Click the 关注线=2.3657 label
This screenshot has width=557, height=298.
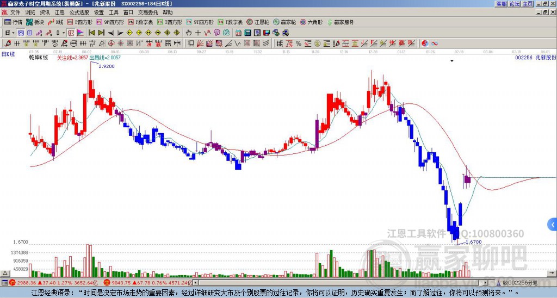[x=72, y=58]
